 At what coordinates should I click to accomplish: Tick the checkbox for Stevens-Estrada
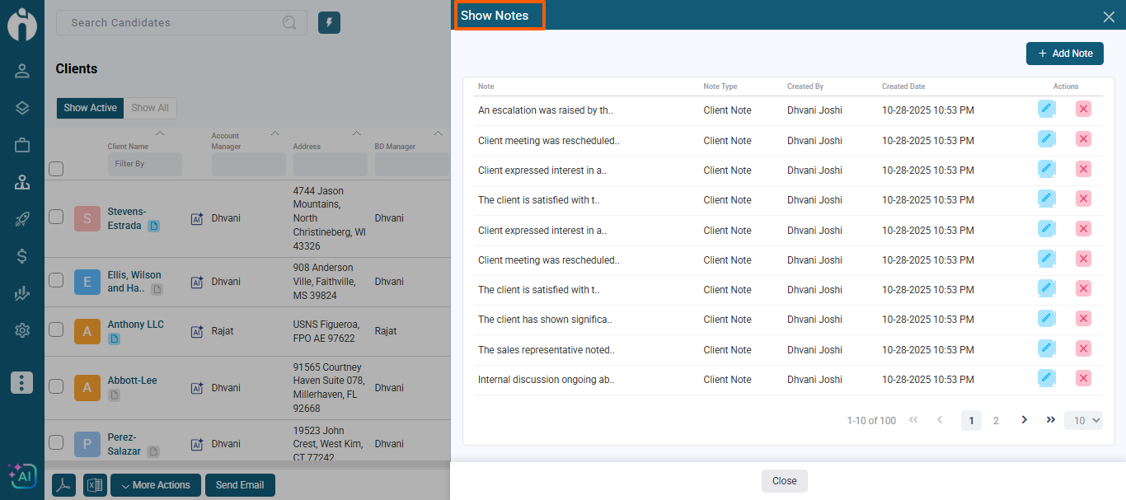[56, 217]
